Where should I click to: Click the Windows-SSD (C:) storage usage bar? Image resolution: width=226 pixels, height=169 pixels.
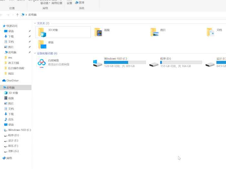[x=125, y=62]
